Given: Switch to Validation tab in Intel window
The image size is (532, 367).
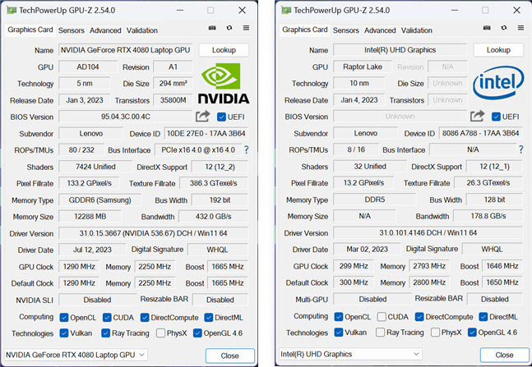Looking at the screenshot, I should [417, 30].
